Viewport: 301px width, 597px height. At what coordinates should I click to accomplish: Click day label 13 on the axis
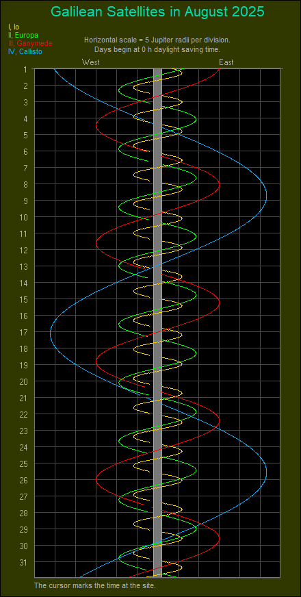tap(23, 266)
